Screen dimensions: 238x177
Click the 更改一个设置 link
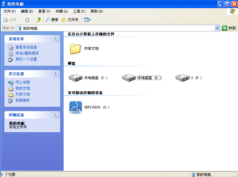(26, 59)
